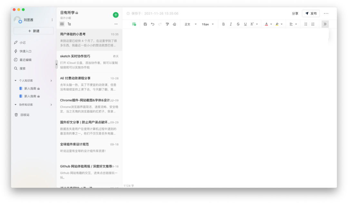Apply the red font color

[266, 24]
